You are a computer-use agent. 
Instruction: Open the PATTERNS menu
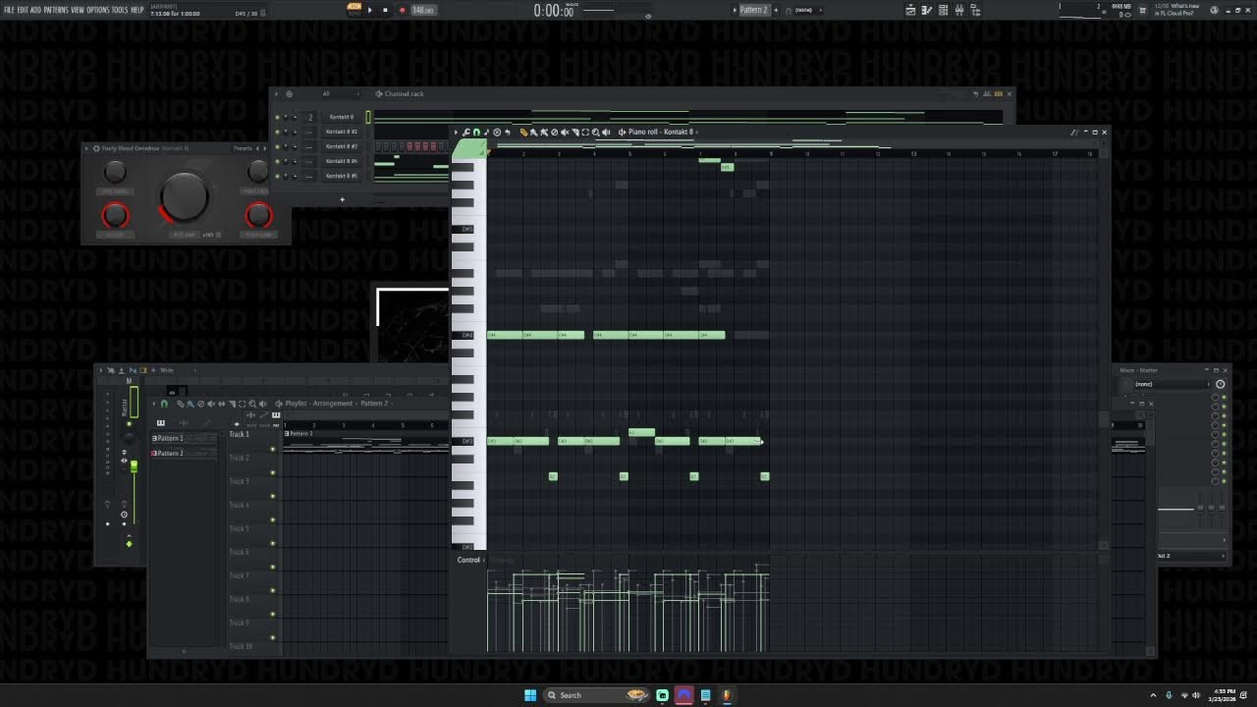(x=56, y=10)
